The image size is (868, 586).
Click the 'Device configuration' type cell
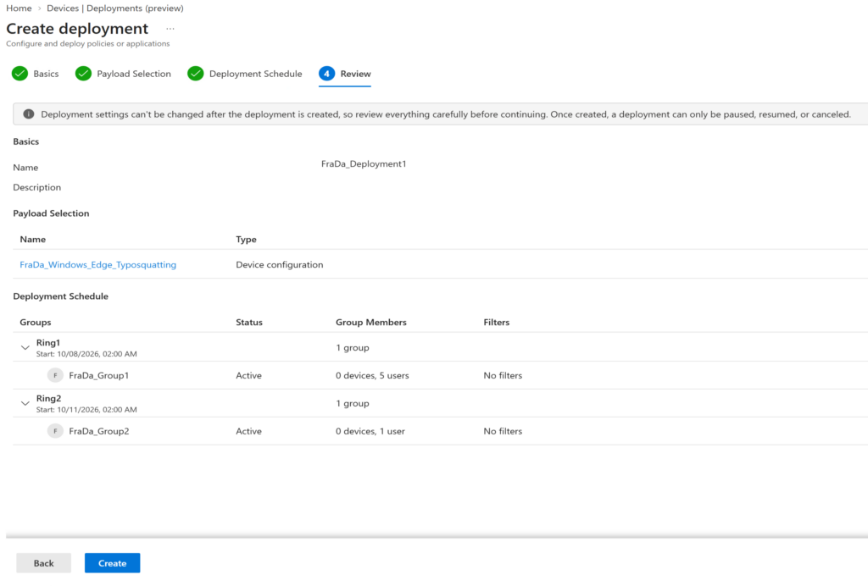pos(280,265)
